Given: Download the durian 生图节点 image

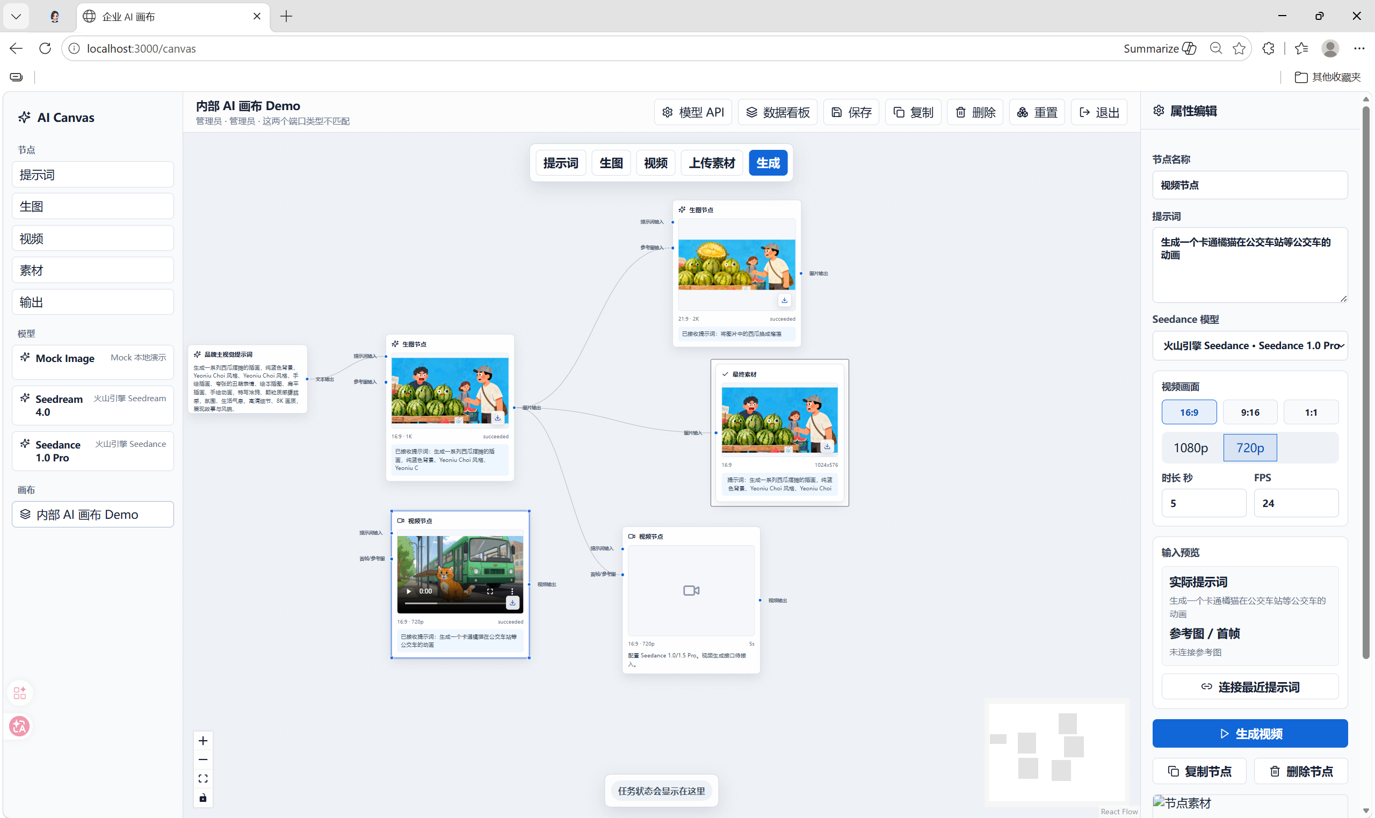Looking at the screenshot, I should pos(784,300).
